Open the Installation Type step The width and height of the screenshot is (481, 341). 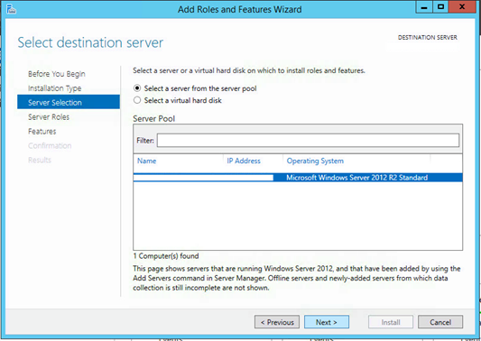coord(55,88)
